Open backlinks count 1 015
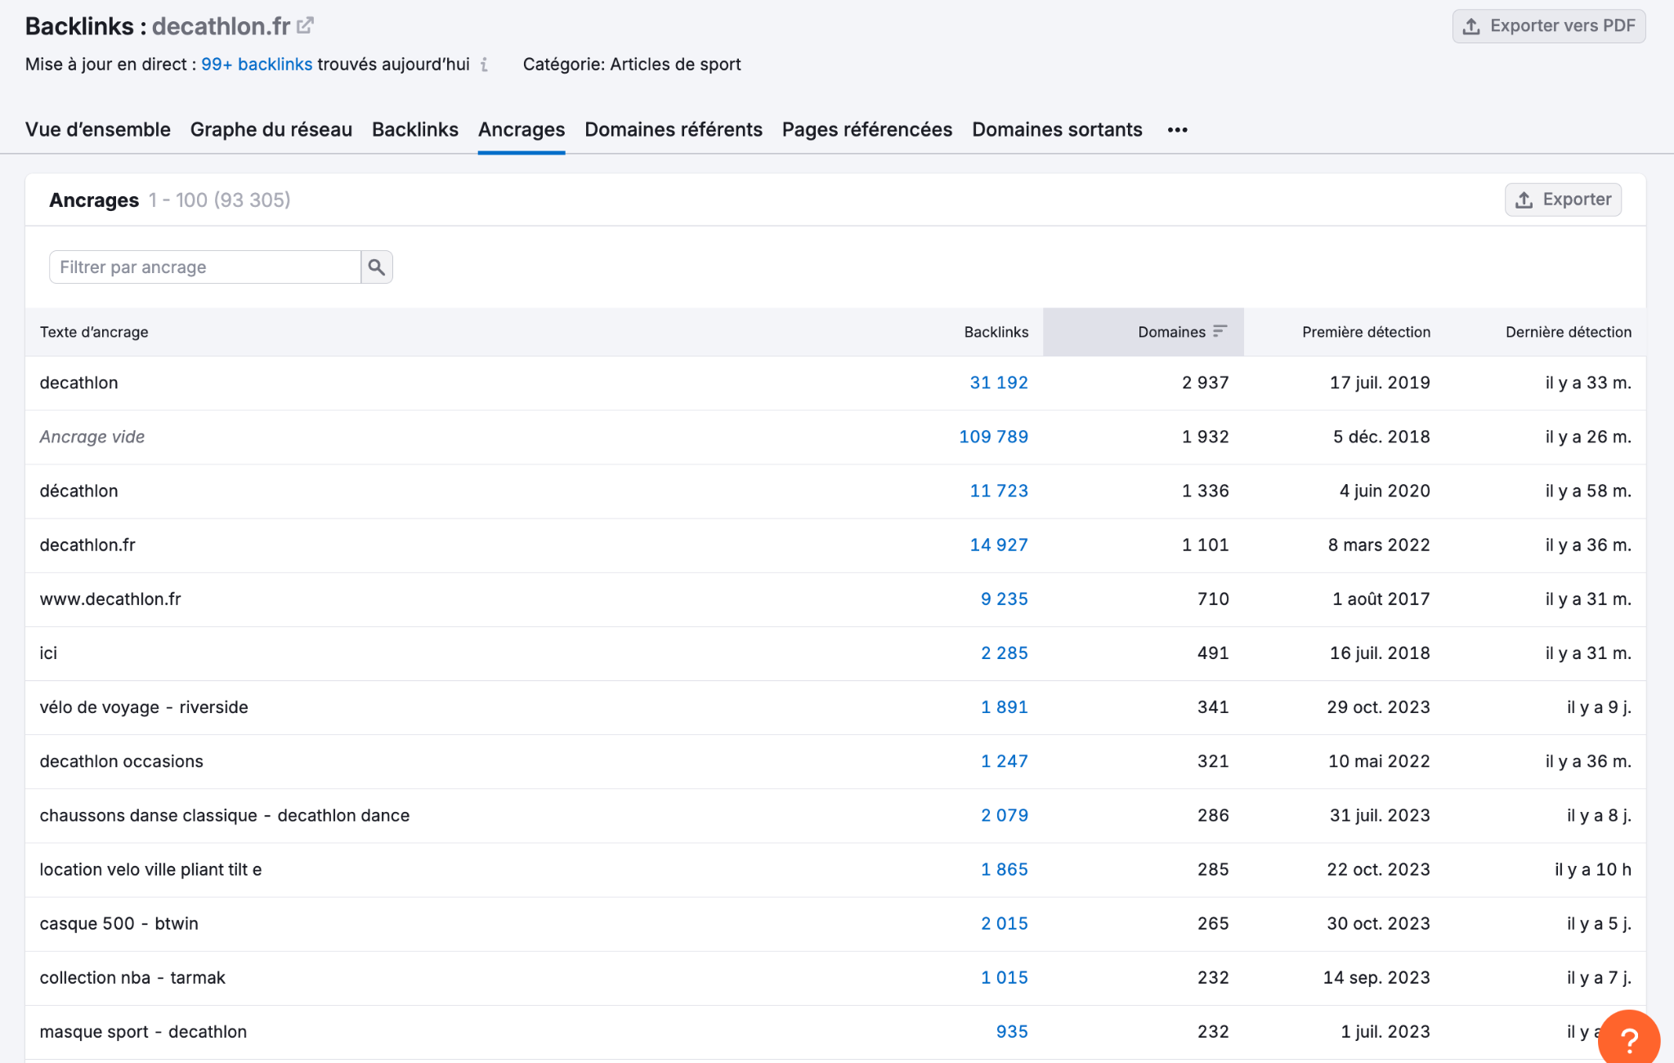The width and height of the screenshot is (1674, 1063). [1005, 977]
